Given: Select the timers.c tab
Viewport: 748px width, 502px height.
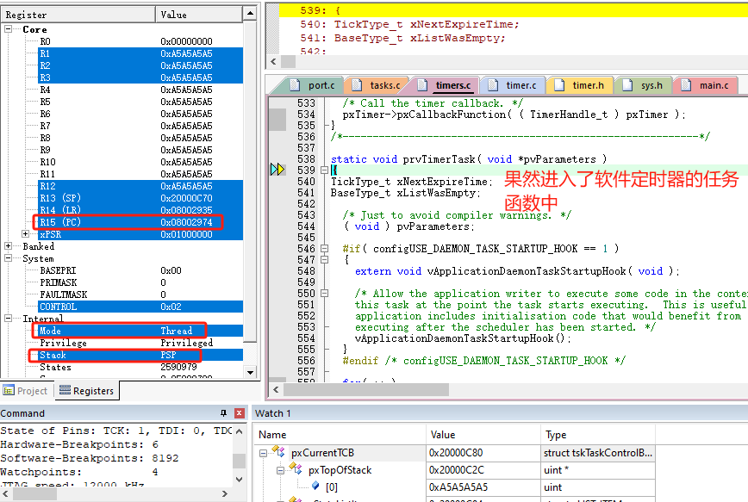Looking at the screenshot, I should click(x=446, y=85).
